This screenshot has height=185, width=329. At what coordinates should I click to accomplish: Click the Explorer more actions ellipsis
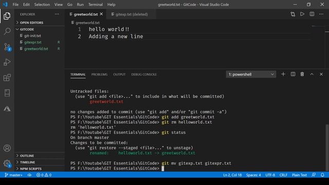[x=57, y=14]
